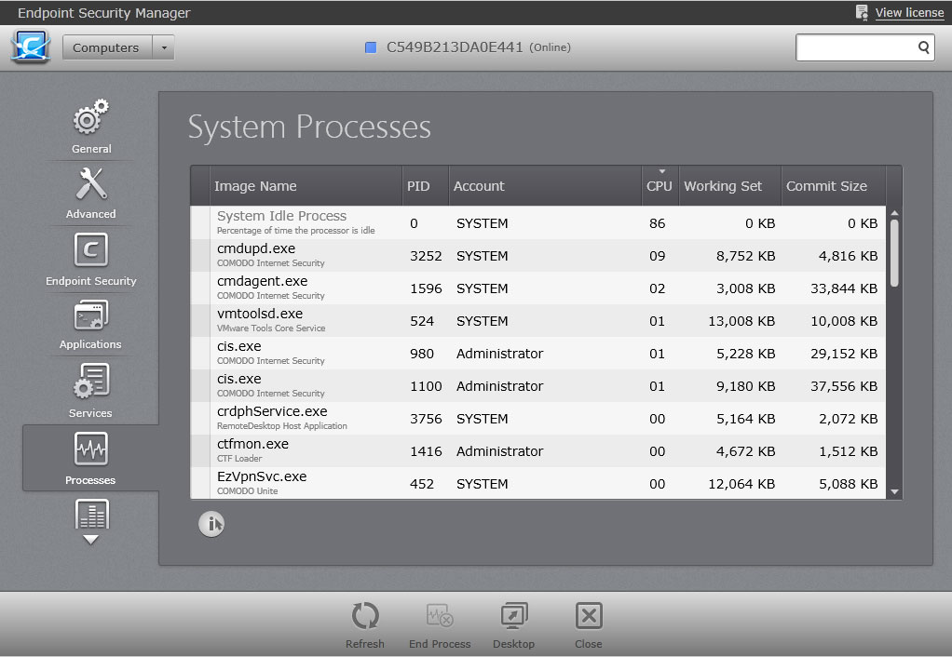Screen dimensions: 952x657
Task: Open the Applications section
Action: coord(91,324)
